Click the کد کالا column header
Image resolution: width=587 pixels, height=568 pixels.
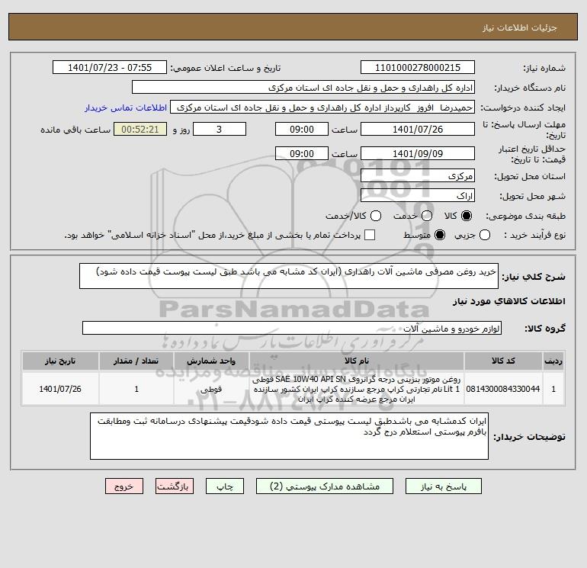pos(503,361)
